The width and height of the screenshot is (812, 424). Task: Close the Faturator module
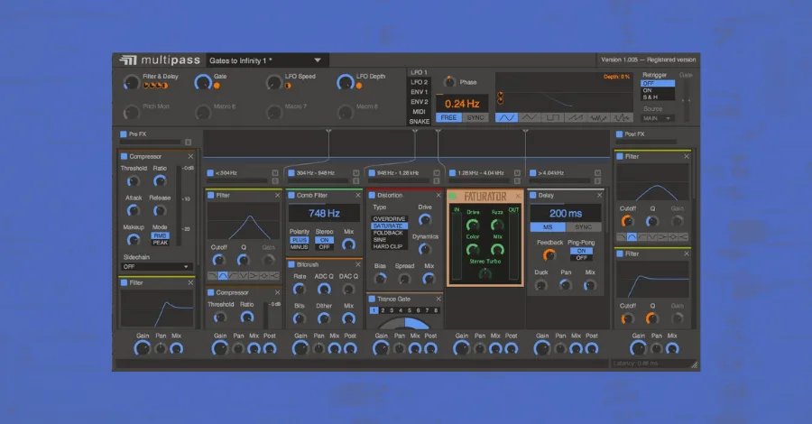click(x=518, y=196)
